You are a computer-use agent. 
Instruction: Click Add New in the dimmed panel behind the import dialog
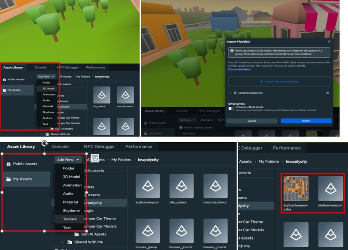tap(187, 120)
